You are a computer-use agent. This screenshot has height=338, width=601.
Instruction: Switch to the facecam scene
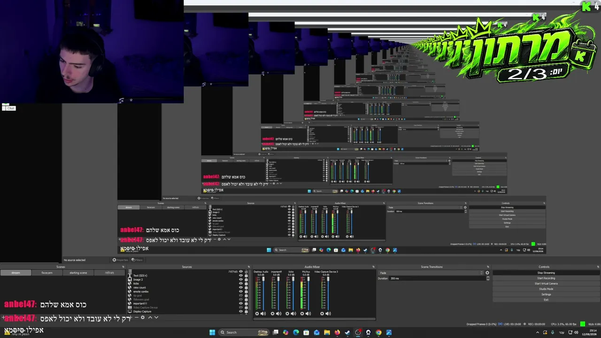tap(47, 273)
